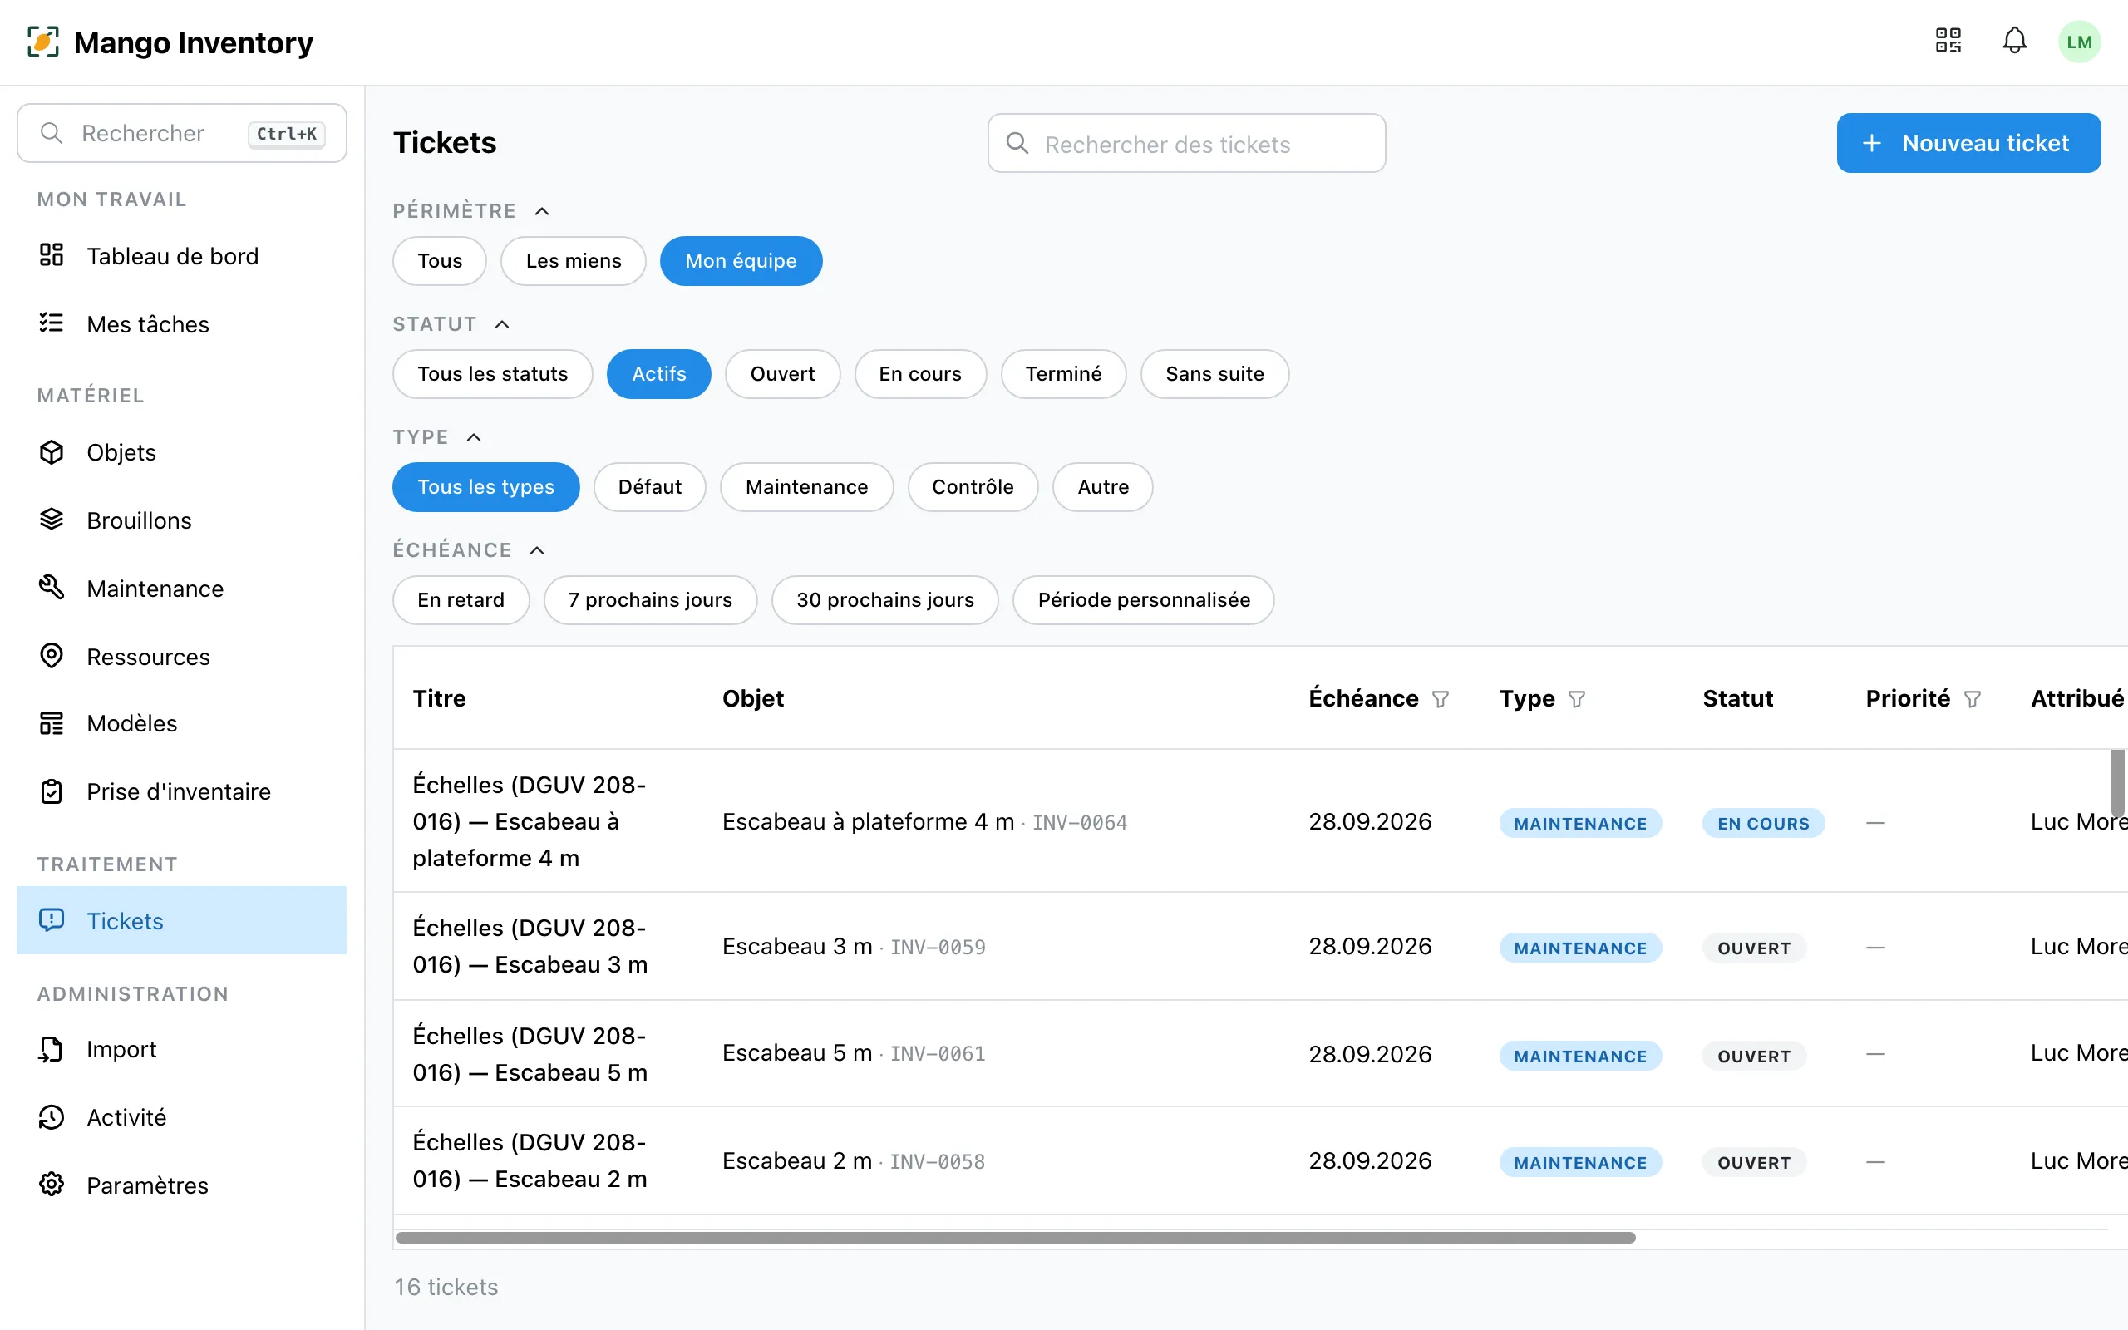Filter by Échéance column funnel icon
The height and width of the screenshot is (1330, 2128).
1441,699
